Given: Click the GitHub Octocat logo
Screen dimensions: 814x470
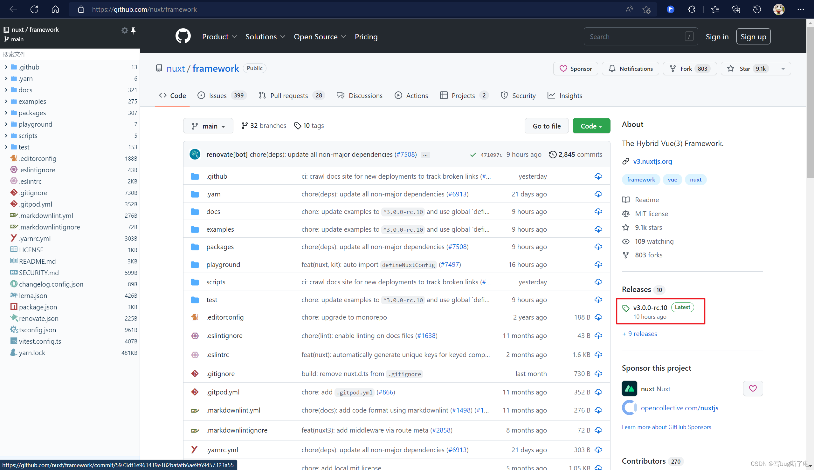Looking at the screenshot, I should pyautogui.click(x=183, y=36).
